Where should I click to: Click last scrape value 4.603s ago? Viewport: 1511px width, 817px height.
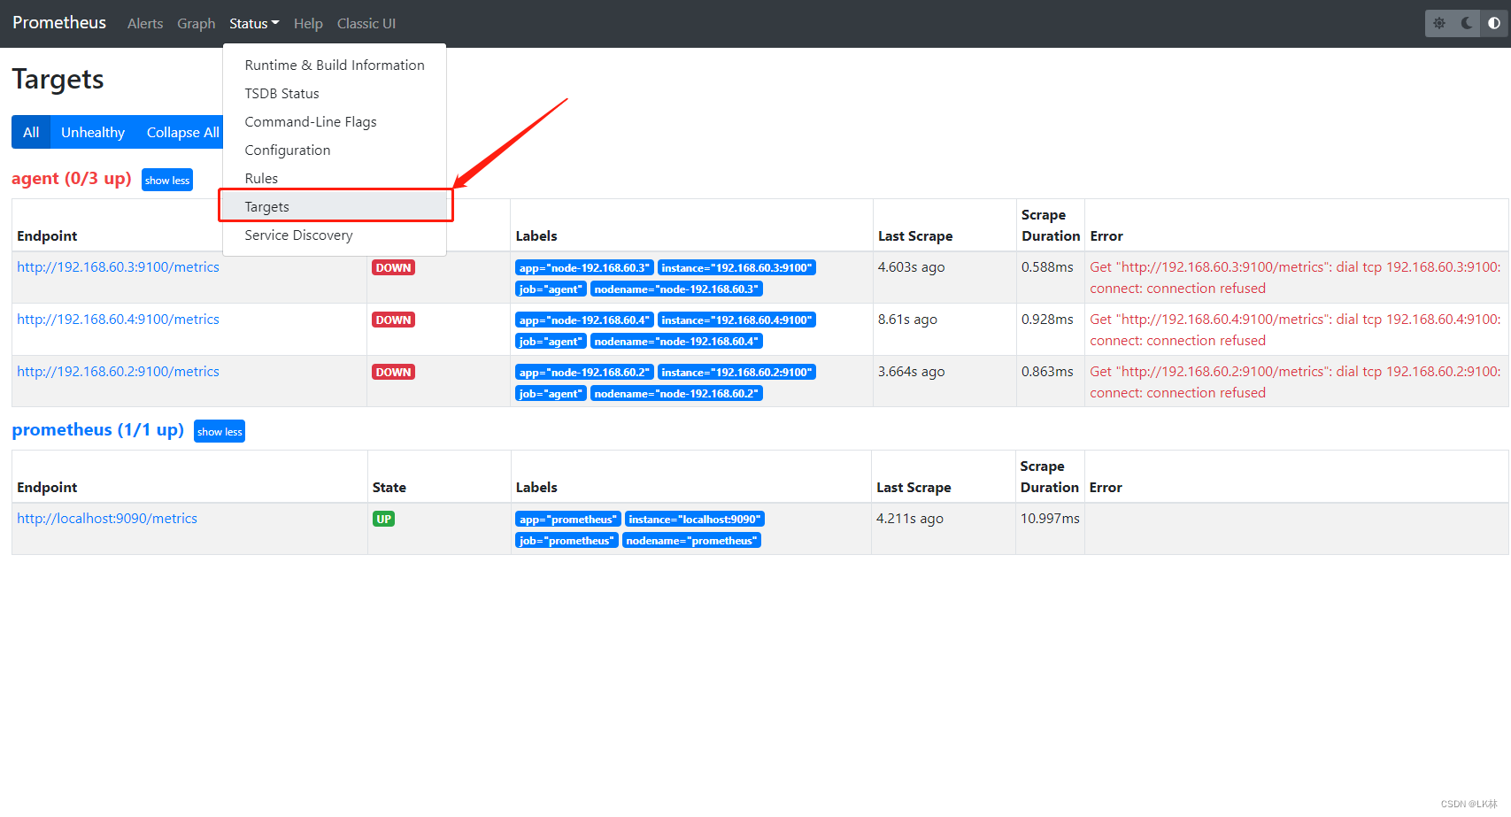click(912, 267)
